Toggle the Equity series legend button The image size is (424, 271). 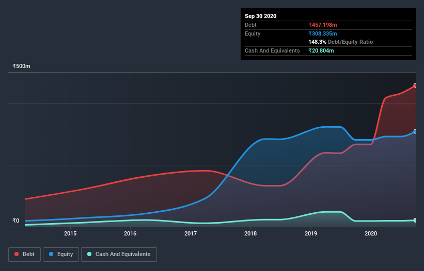pyautogui.click(x=61, y=255)
